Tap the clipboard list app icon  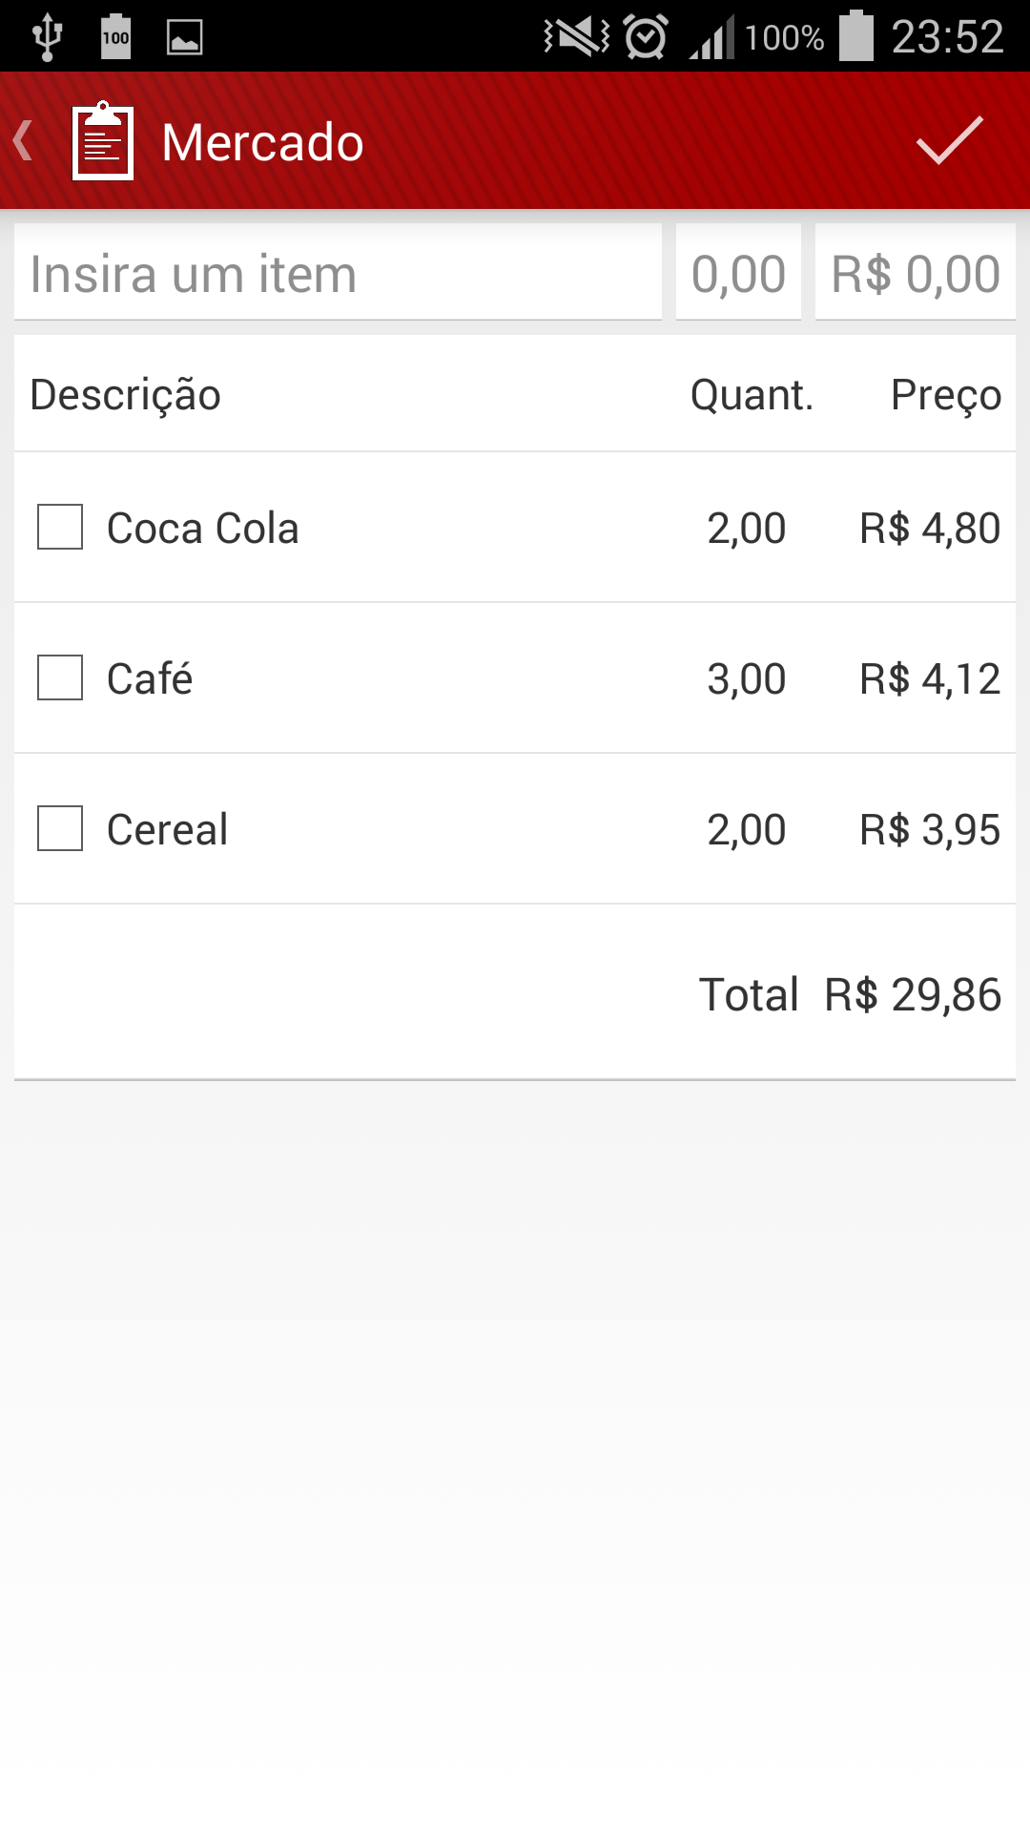point(103,141)
